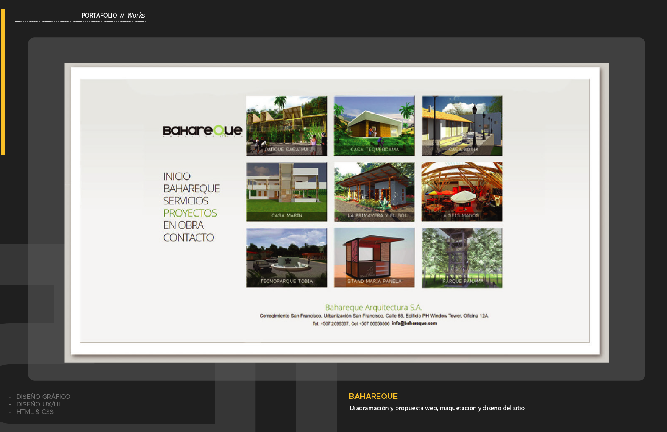Click the yellow BAHAREQUE caption title
This screenshot has height=432, width=667.
point(373,396)
